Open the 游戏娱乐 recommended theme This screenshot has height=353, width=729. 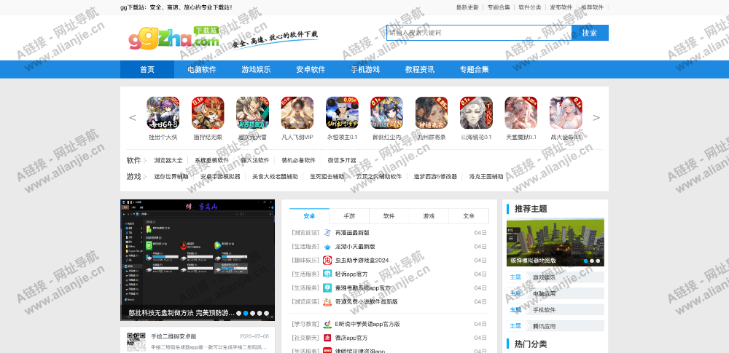click(544, 278)
